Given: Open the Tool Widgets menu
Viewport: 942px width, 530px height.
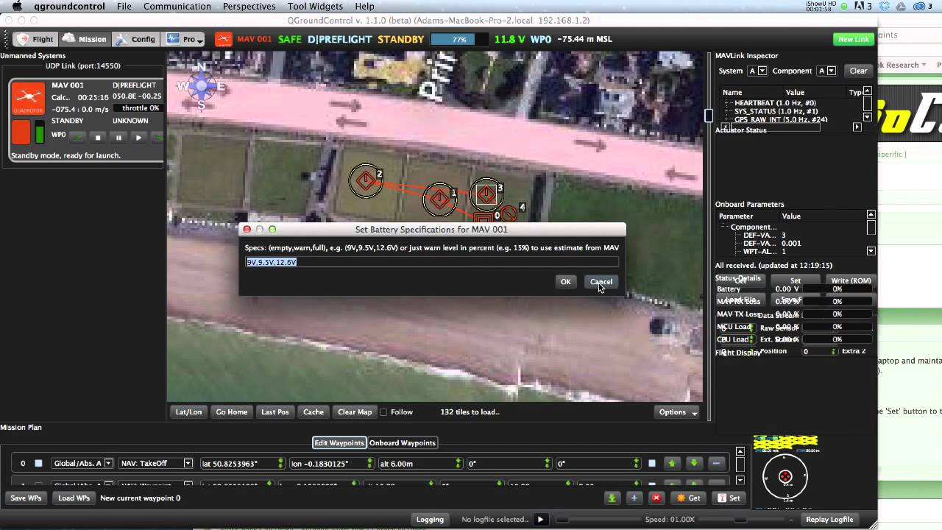Looking at the screenshot, I should (315, 6).
